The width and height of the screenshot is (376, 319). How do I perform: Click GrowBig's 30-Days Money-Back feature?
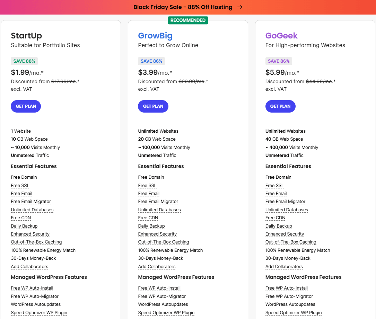(x=160, y=258)
